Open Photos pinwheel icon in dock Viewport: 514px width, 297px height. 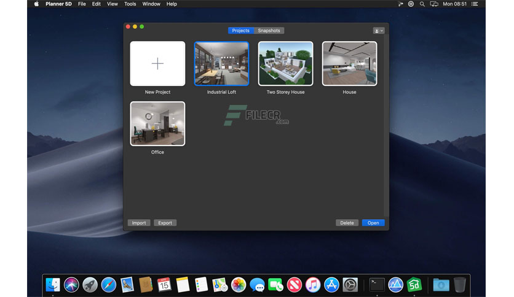coord(239,285)
